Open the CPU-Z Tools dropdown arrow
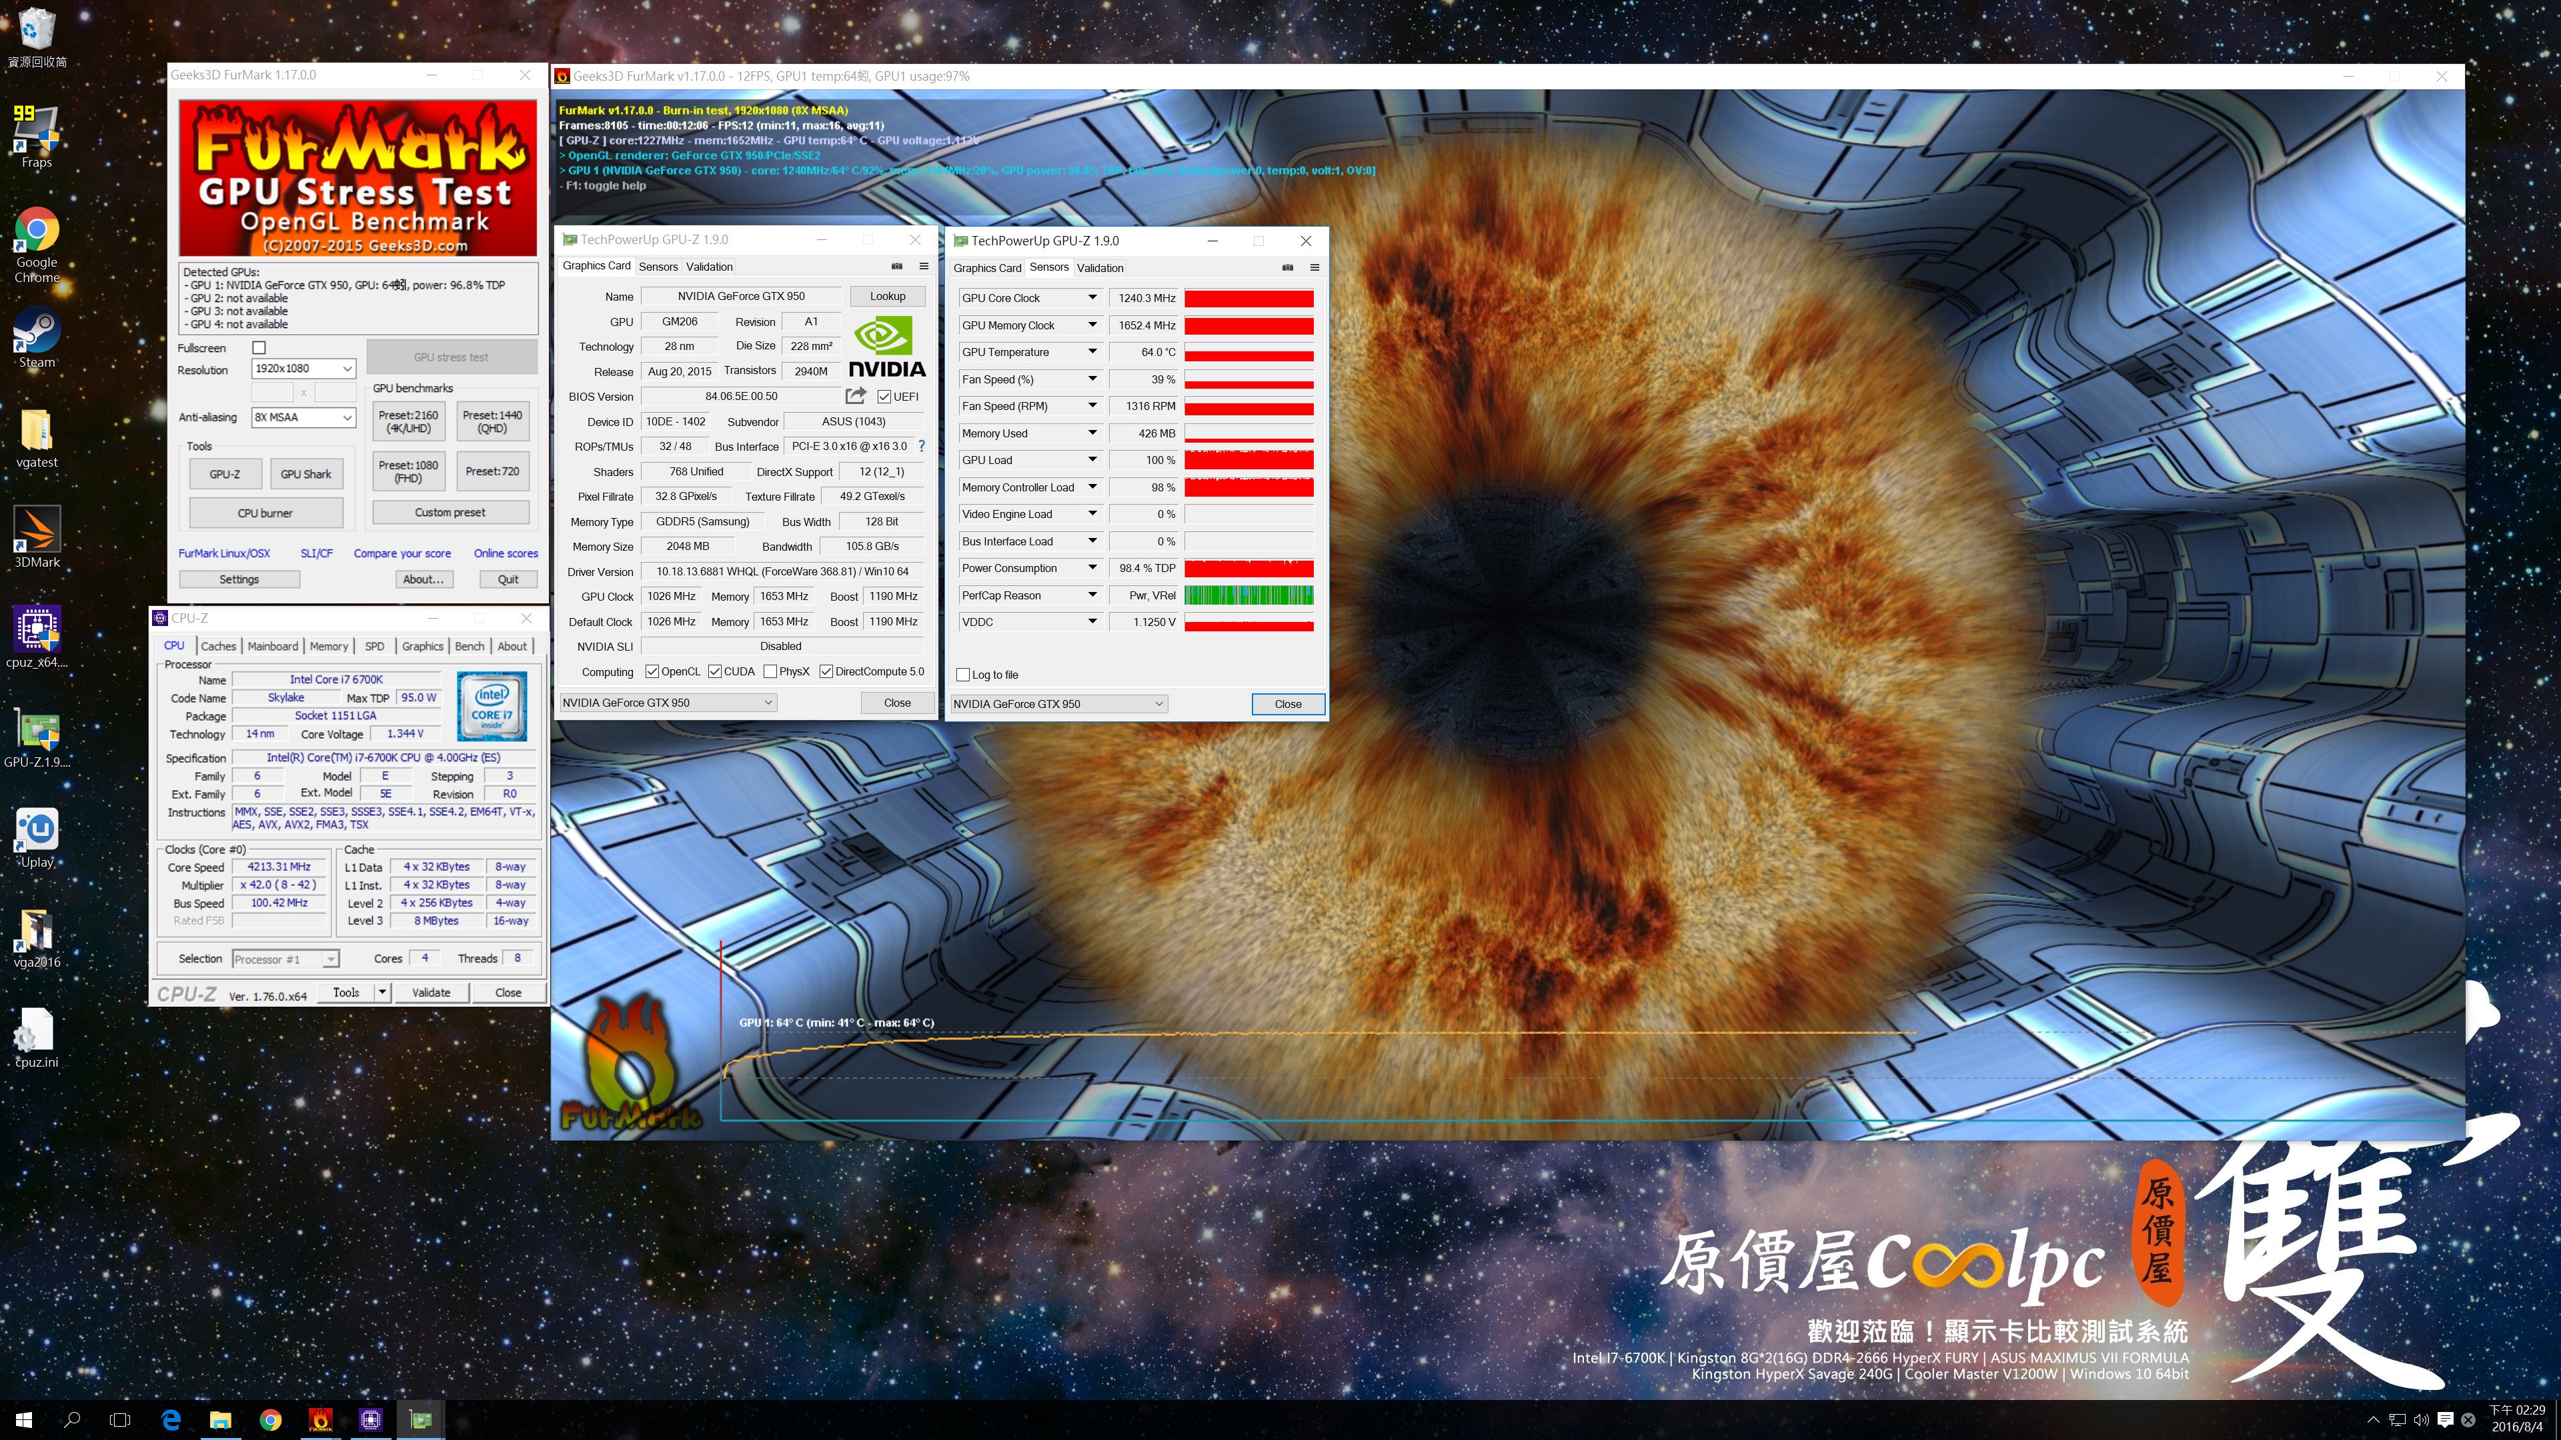2561x1440 pixels. (x=381, y=992)
